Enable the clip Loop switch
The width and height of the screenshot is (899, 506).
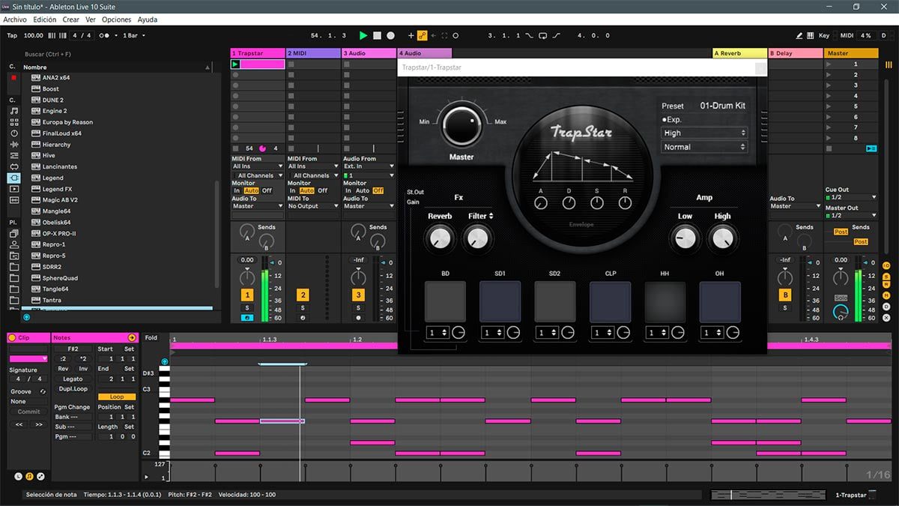coord(117,397)
